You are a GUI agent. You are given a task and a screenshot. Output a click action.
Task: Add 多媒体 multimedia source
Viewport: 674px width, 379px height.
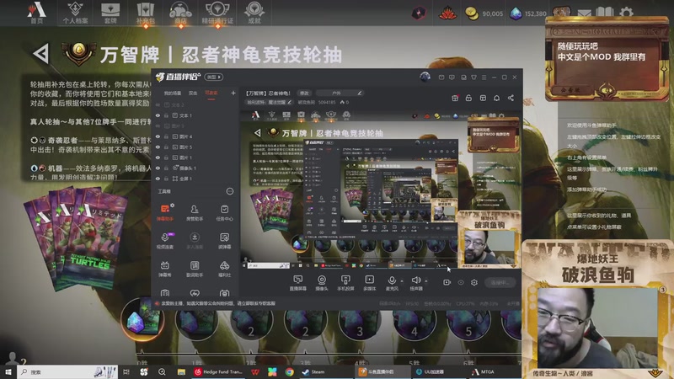pyautogui.click(x=369, y=283)
